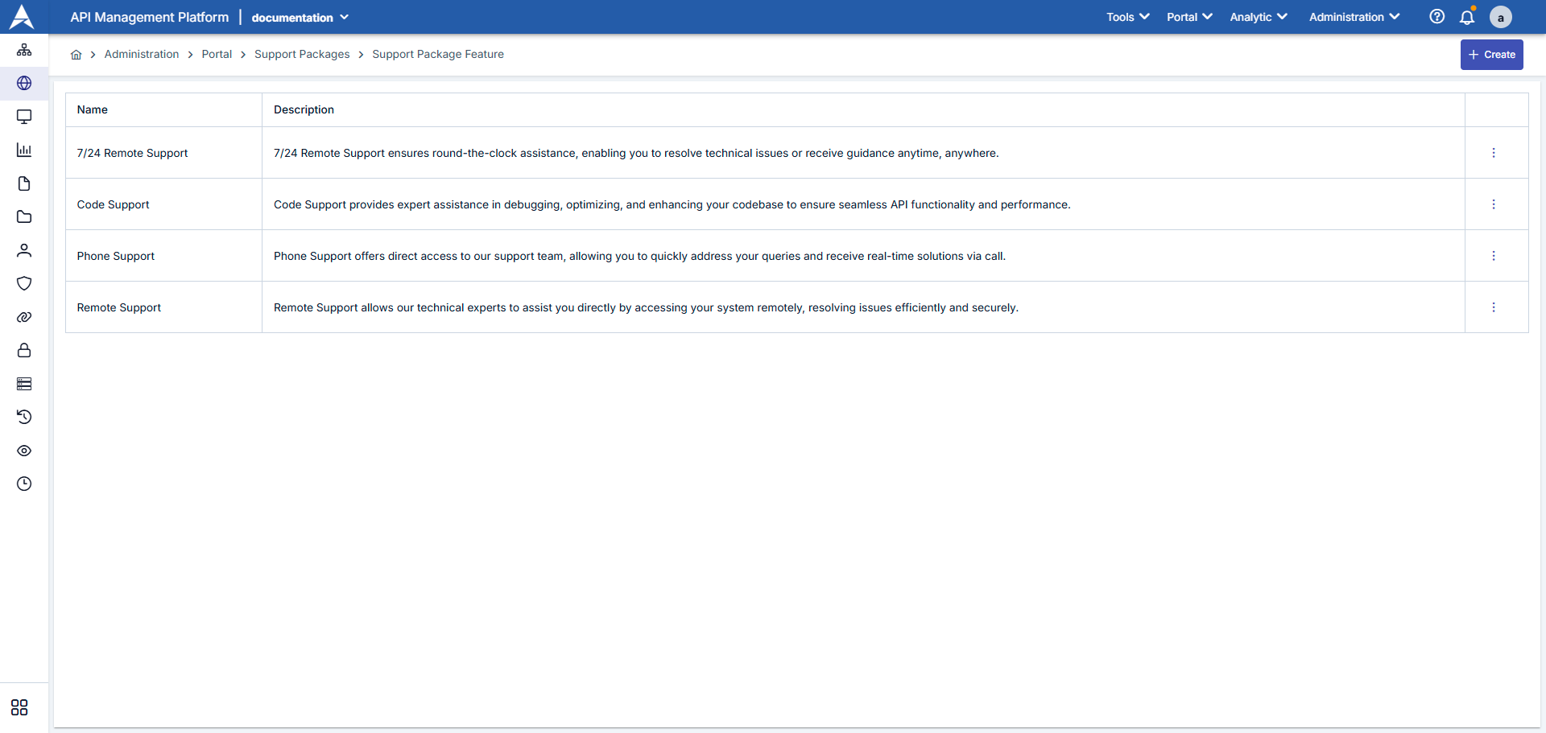The width and height of the screenshot is (1546, 733).
Task: Open the documents sidebar icon
Action: [x=24, y=183]
